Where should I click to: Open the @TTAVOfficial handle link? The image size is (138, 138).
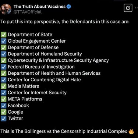coord(28,12)
